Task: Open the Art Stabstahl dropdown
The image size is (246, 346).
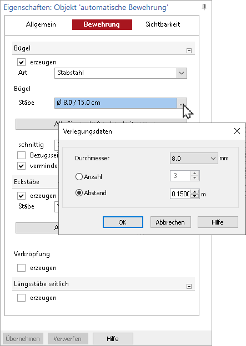Action: coord(182,73)
